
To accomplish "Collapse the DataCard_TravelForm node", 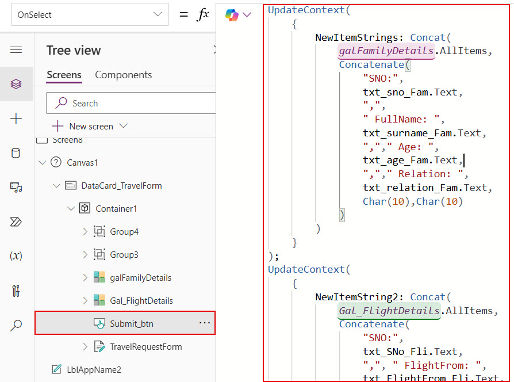I will (x=56, y=186).
